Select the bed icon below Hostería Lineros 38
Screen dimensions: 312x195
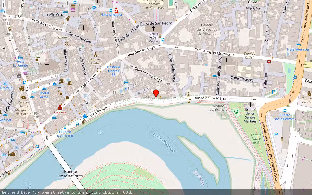tap(126, 82)
